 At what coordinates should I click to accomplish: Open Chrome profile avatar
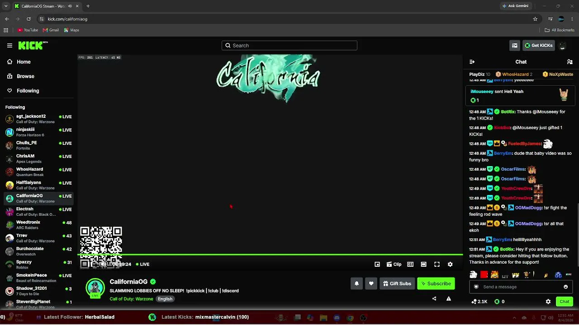click(x=561, y=19)
